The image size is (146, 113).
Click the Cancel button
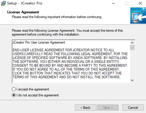(133, 108)
